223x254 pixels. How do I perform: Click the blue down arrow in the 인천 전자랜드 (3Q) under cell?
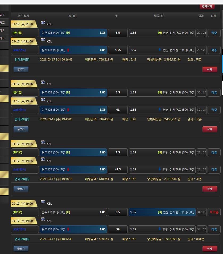[160, 109]
